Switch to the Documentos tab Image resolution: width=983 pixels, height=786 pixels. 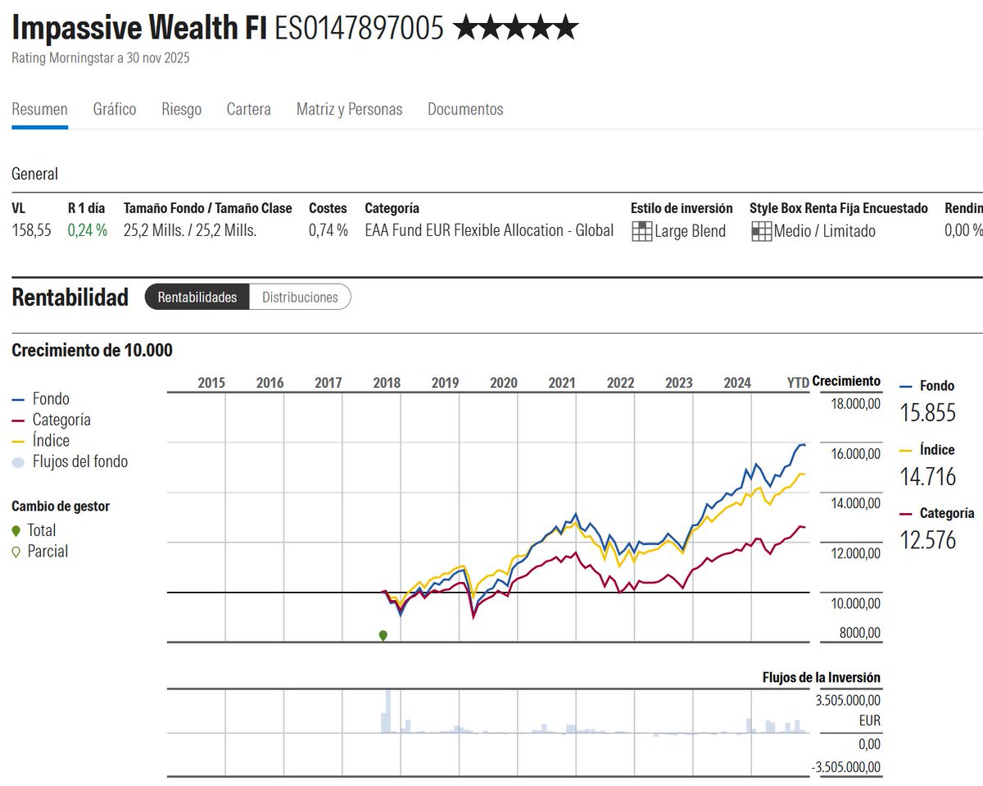pos(465,109)
